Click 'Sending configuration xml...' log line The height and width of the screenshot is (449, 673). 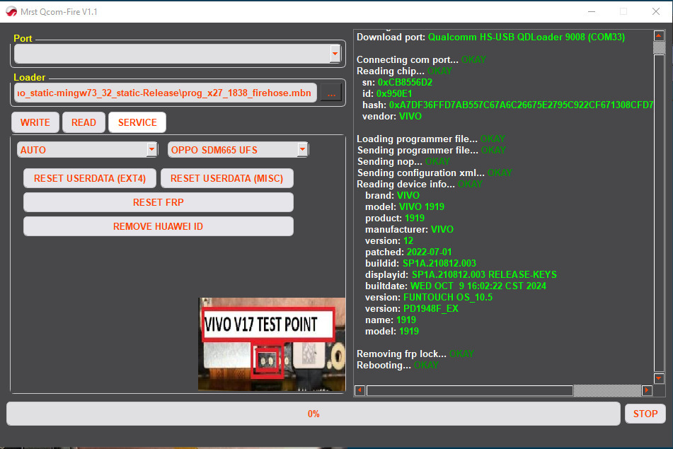(x=435, y=173)
